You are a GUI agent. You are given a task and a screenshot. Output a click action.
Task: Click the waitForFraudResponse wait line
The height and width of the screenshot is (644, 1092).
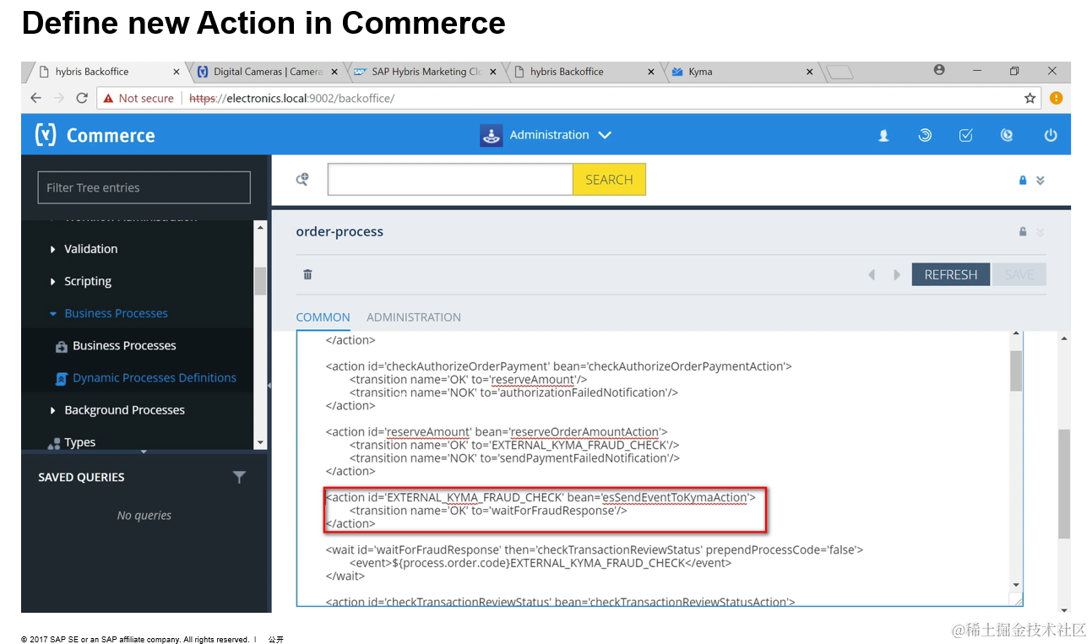[595, 550]
